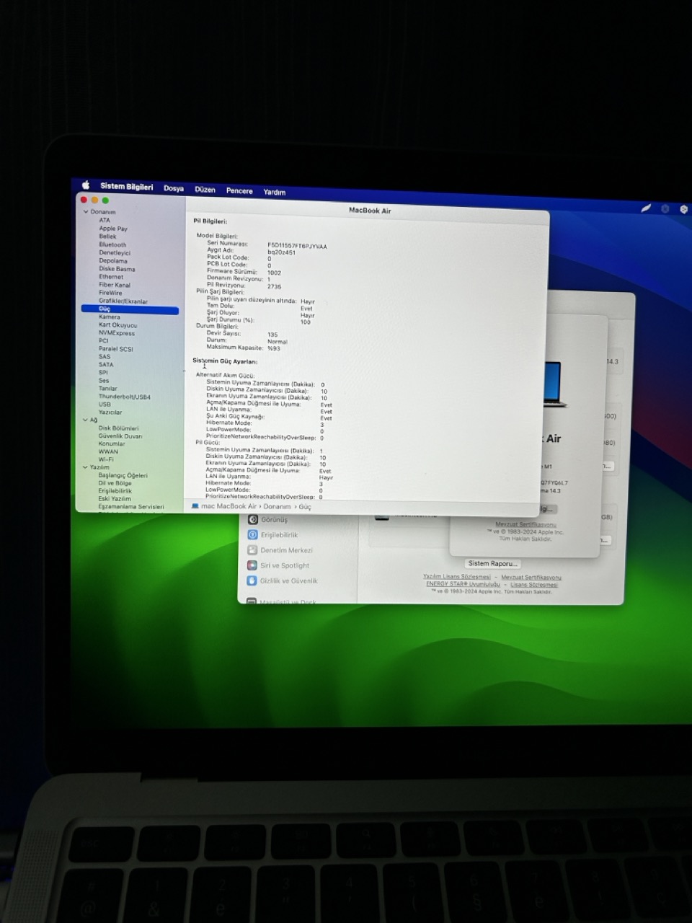The height and width of the screenshot is (923, 692).
Task: Collapse the Donanım section chevron
Action: pyautogui.click(x=86, y=212)
